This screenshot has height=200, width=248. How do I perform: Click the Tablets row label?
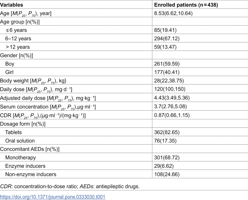pyautogui.click(x=14, y=132)
